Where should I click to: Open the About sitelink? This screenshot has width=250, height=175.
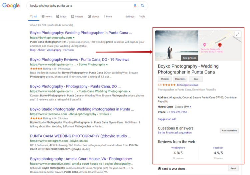pos(41,50)
